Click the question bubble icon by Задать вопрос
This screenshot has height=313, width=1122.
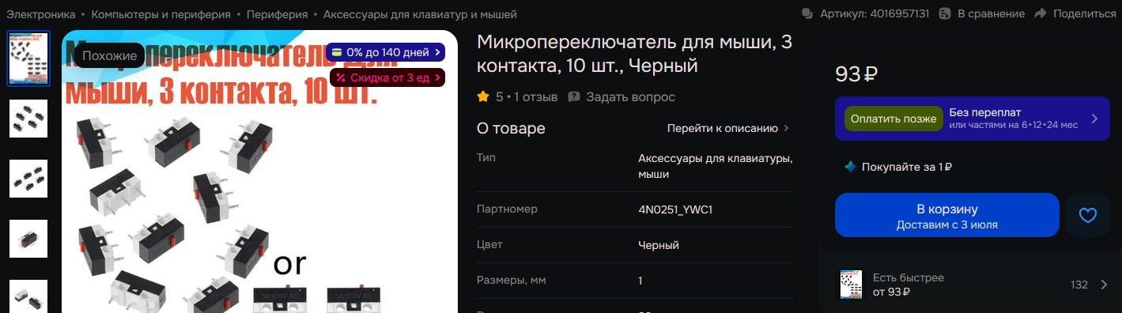574,96
